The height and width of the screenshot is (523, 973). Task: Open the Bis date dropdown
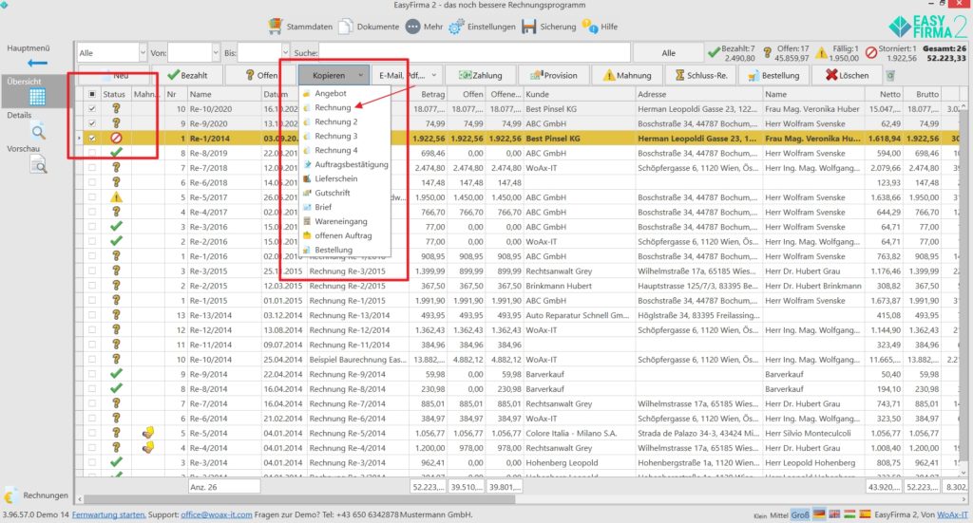coord(285,52)
